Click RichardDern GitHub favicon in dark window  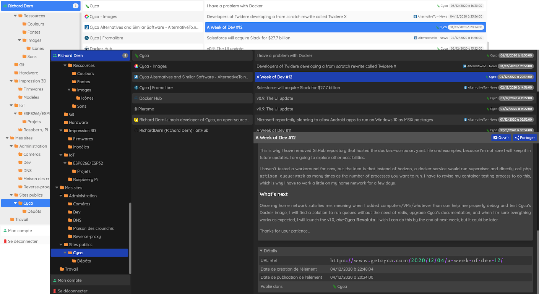136,131
